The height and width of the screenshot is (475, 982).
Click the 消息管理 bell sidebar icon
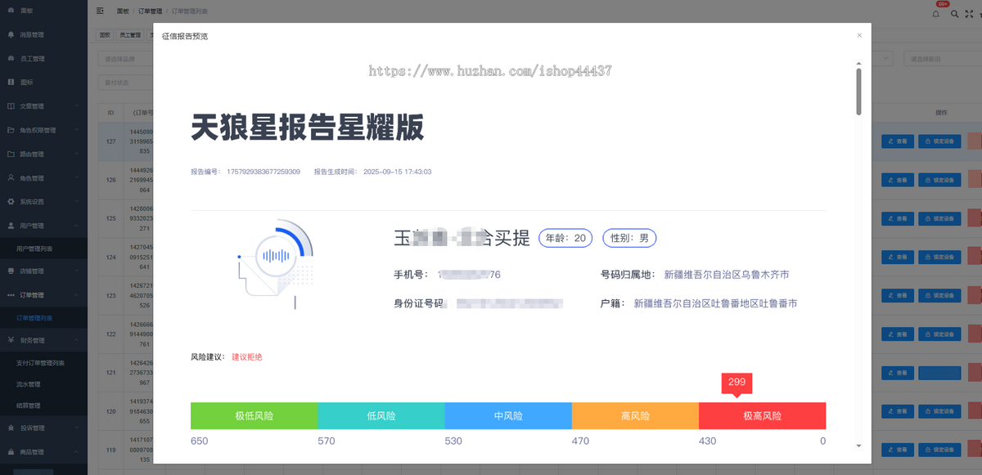[11, 35]
